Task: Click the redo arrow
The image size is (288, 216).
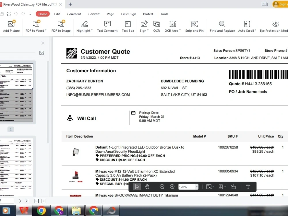Action: [x=23, y=14]
